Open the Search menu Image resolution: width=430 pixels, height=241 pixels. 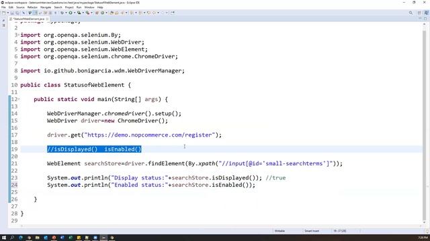click(x=58, y=7)
